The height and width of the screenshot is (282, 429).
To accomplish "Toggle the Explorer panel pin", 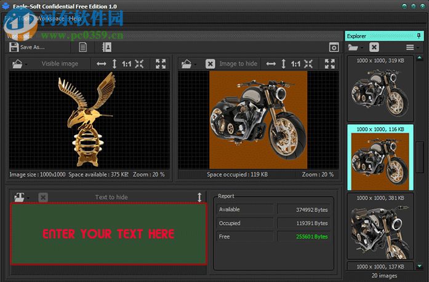I will click(x=419, y=36).
